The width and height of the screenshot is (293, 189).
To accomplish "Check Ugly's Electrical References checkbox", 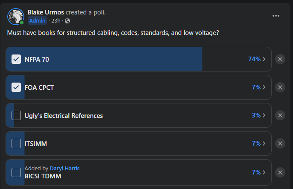I will (16, 115).
